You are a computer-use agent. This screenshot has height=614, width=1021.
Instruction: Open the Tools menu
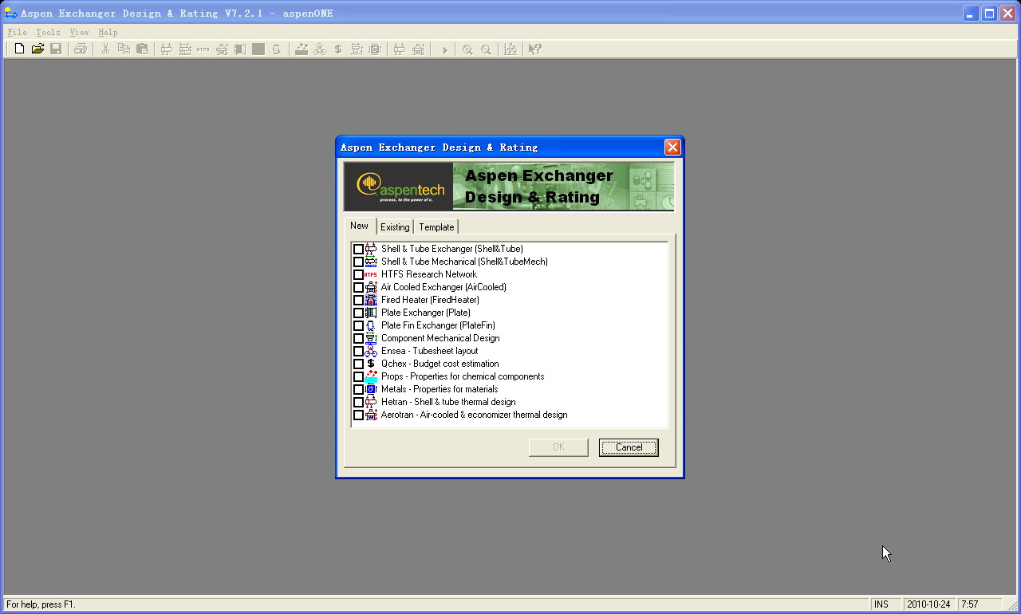[48, 33]
